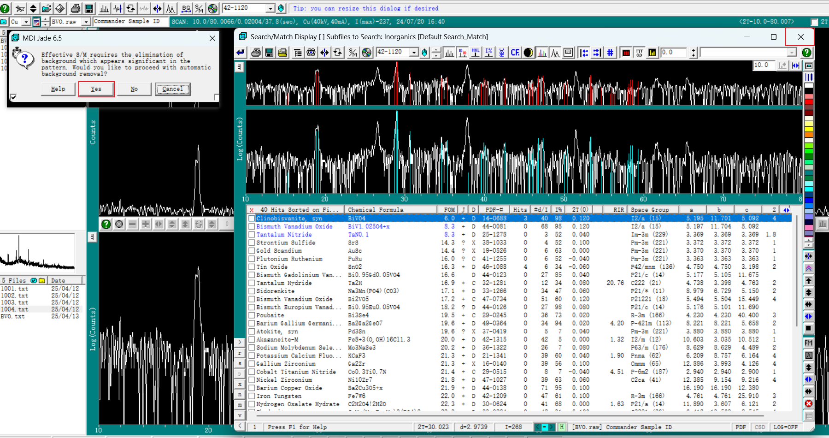
Task: Pick the red swatch in color palette
Action: (809, 102)
